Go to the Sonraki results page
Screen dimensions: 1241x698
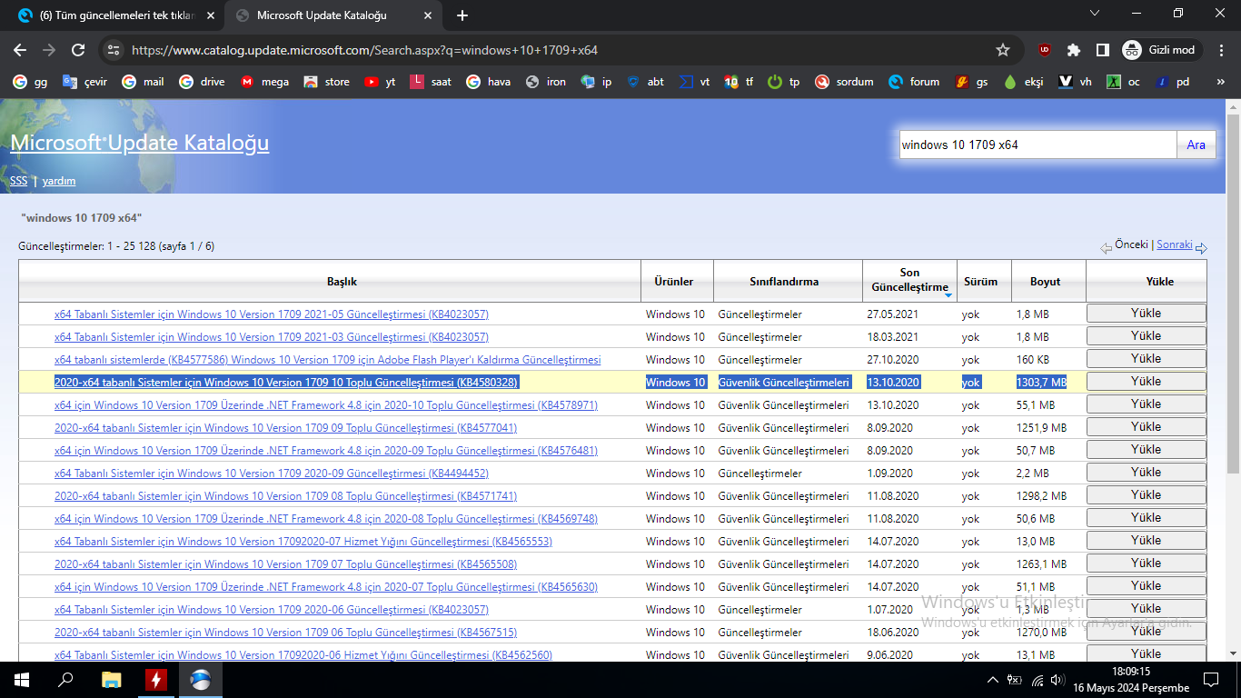[x=1175, y=244]
